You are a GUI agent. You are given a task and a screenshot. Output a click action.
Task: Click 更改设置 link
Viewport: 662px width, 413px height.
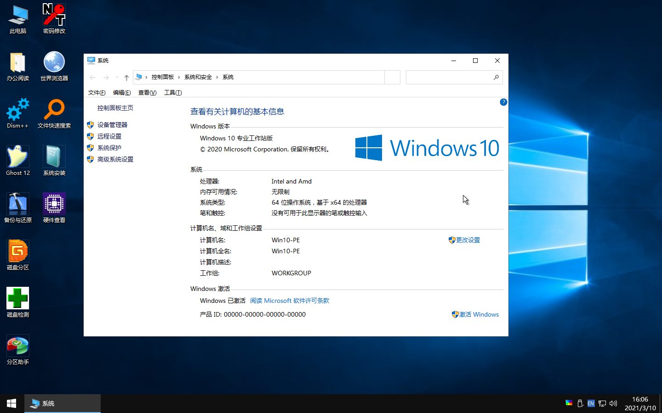(468, 240)
